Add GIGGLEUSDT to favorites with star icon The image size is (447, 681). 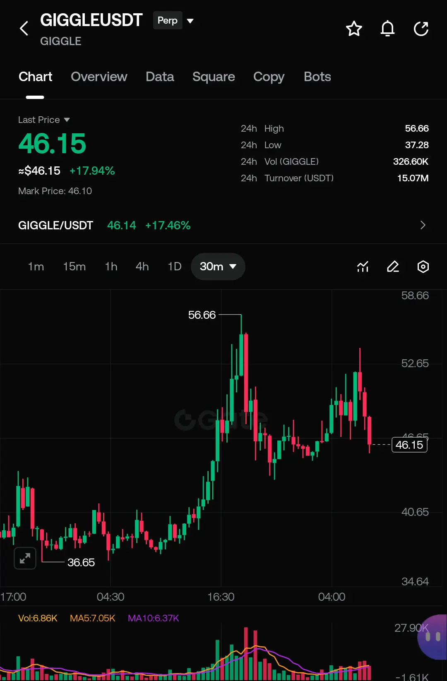click(x=354, y=29)
